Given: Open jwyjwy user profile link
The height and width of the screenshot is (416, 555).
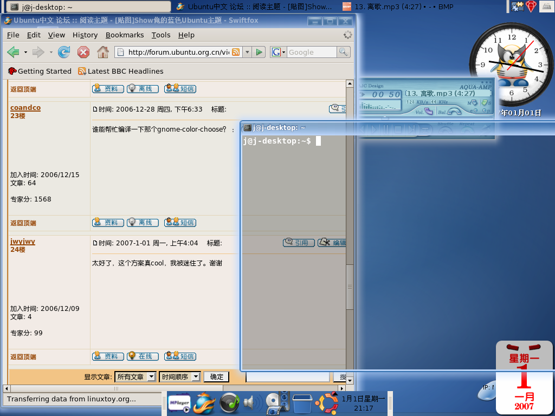Looking at the screenshot, I should point(23,241).
